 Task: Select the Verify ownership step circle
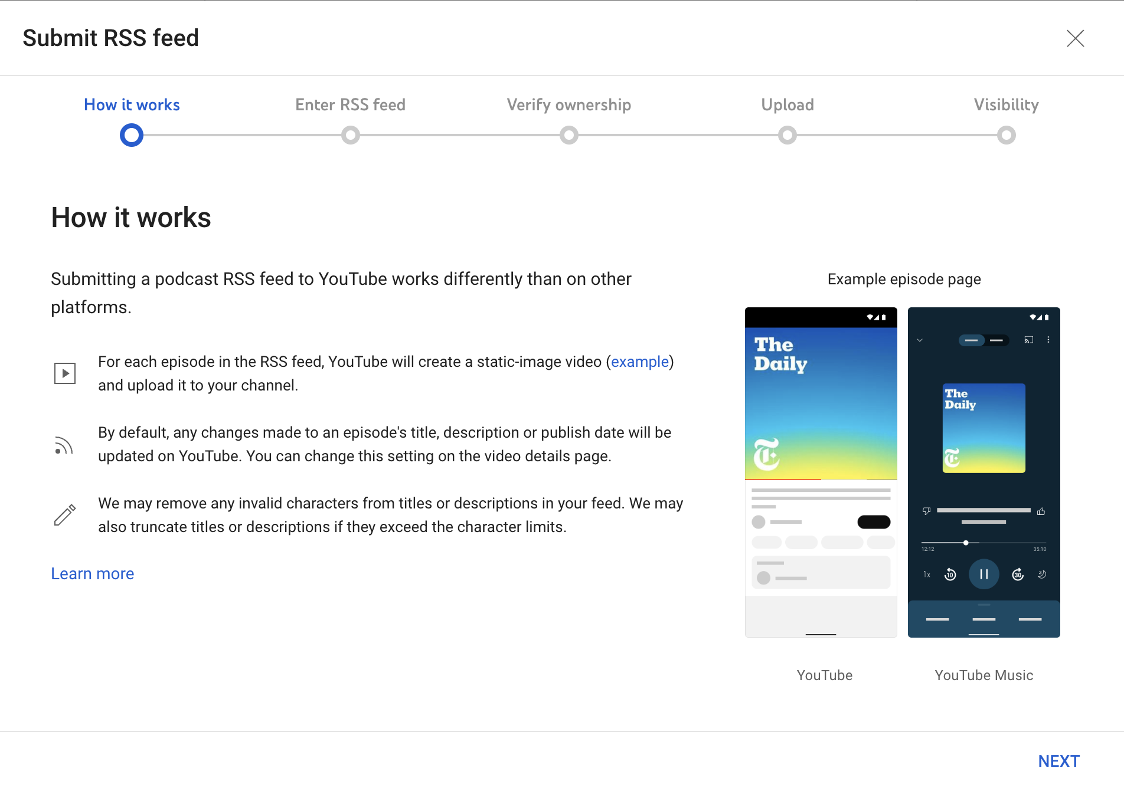click(x=569, y=135)
